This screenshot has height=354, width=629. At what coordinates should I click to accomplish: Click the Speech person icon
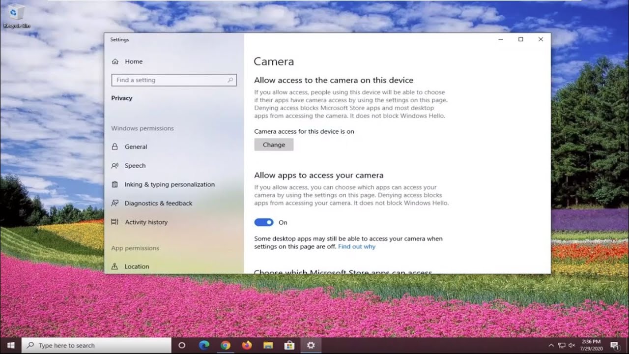[x=114, y=166]
